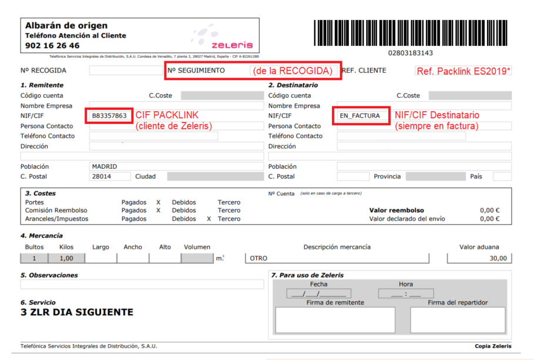The image size is (534, 360).
Task: Click the Largo dimension field
Action: pyautogui.click(x=101, y=258)
